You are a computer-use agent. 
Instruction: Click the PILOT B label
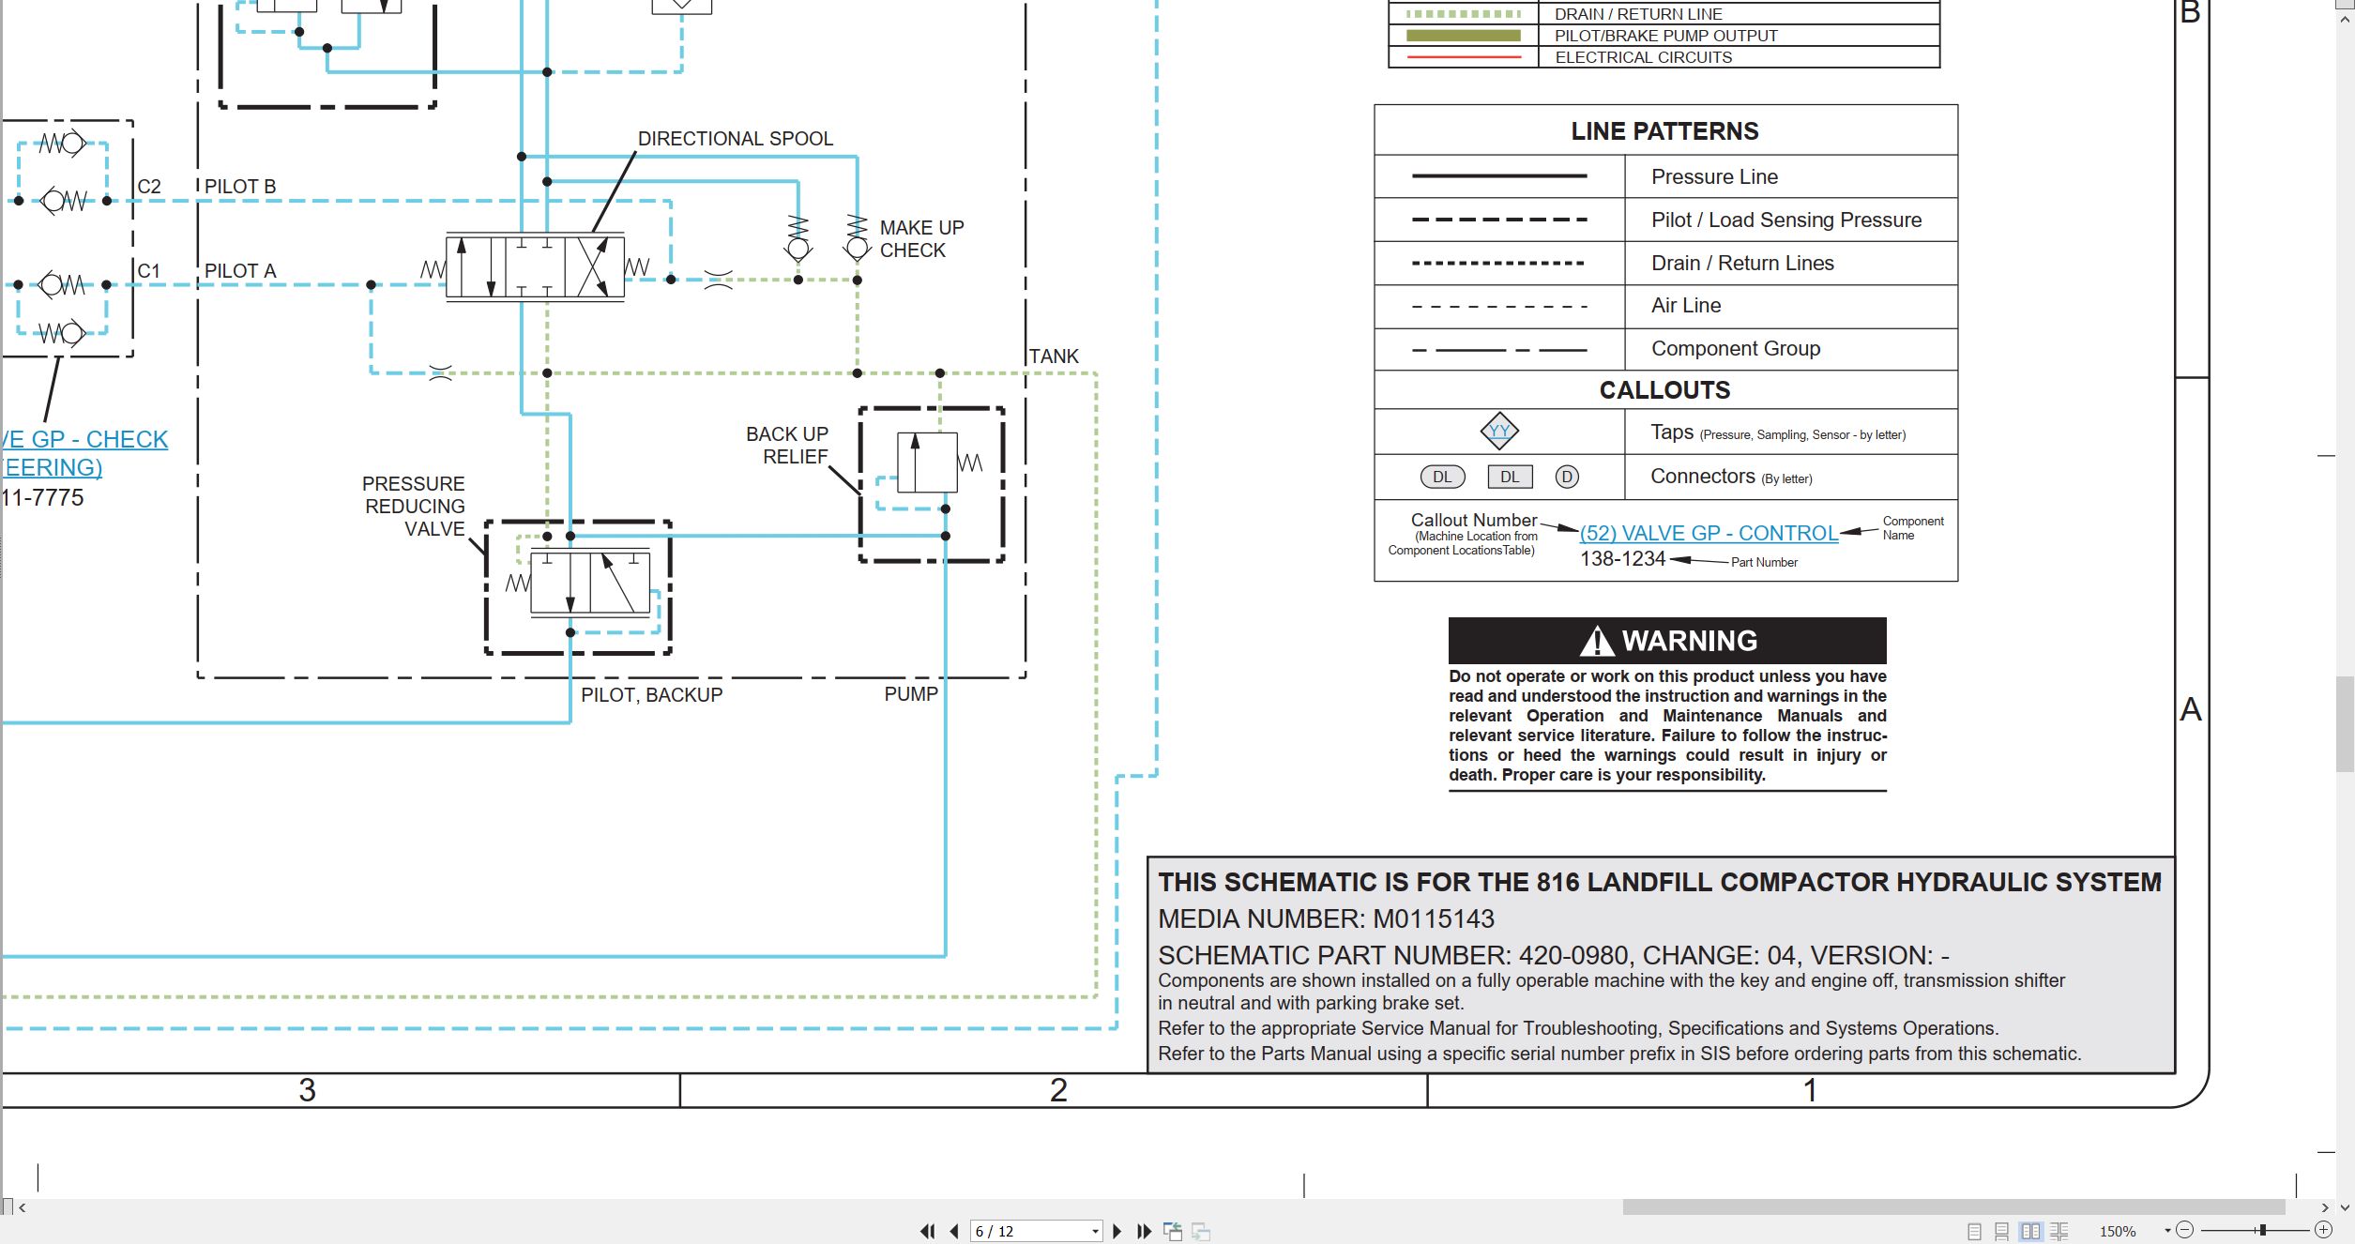[240, 187]
